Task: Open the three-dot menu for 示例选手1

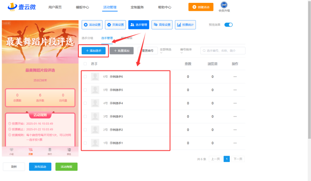Action: coord(235,143)
